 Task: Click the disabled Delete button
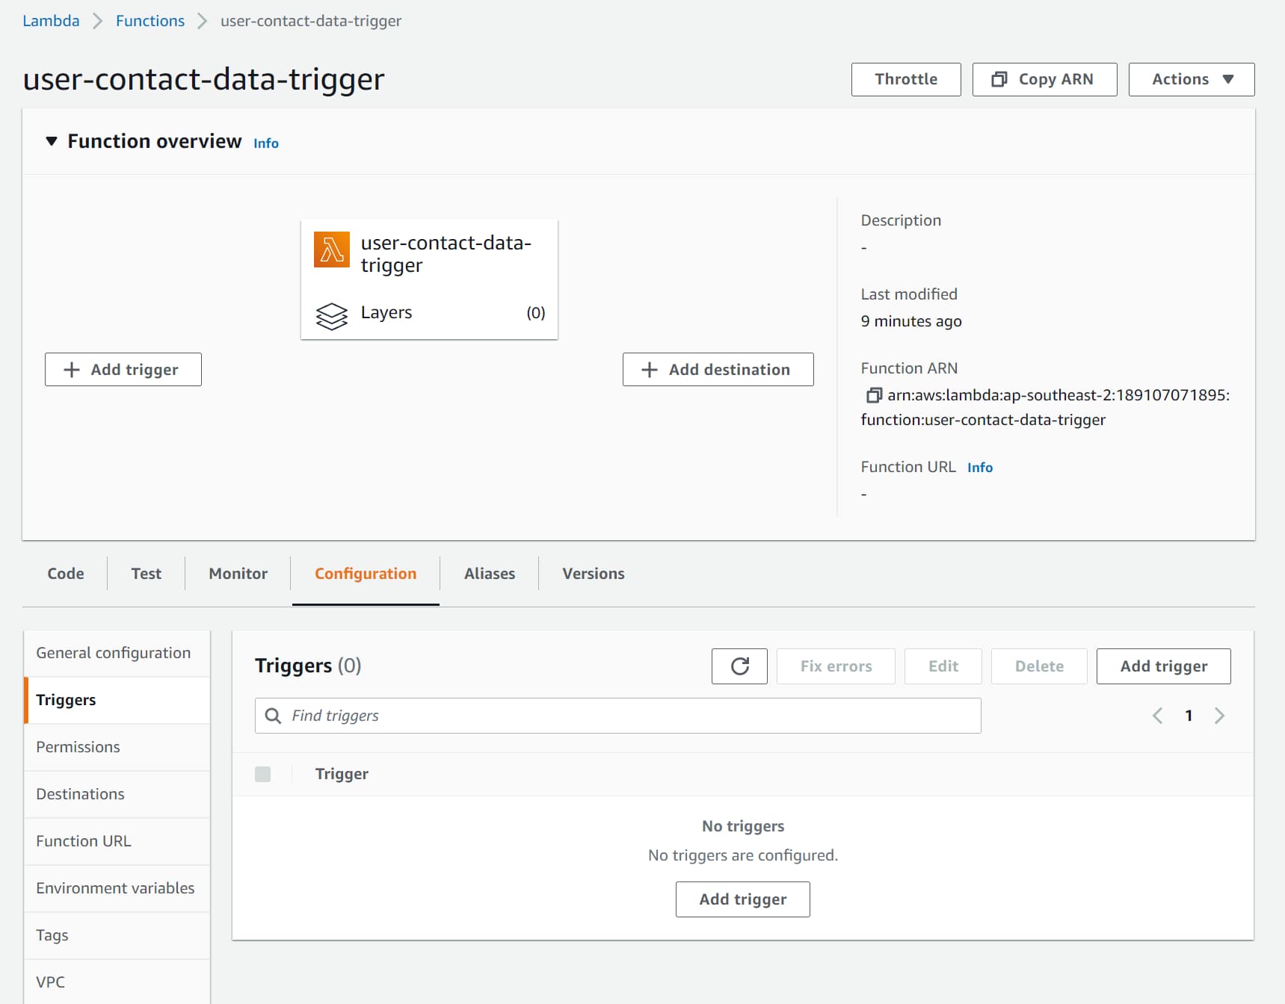point(1039,666)
